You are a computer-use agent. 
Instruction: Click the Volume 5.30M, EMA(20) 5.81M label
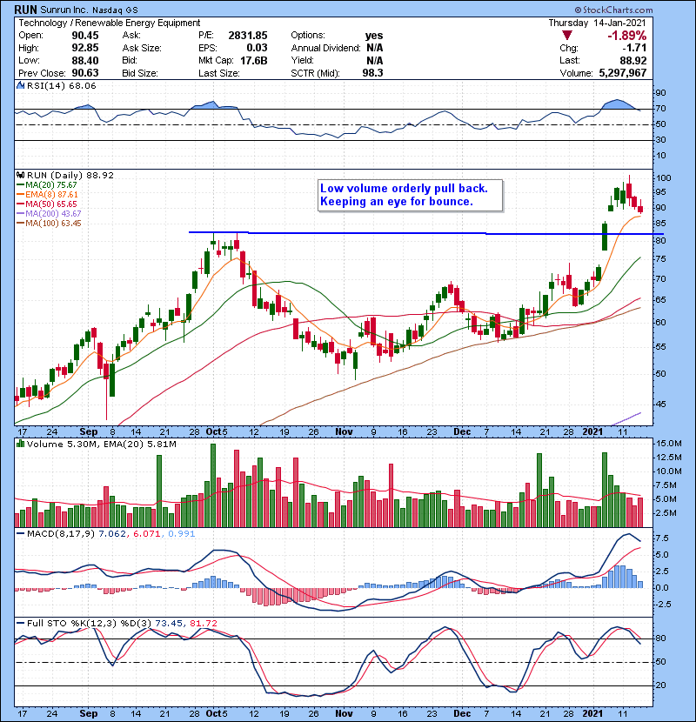[101, 444]
